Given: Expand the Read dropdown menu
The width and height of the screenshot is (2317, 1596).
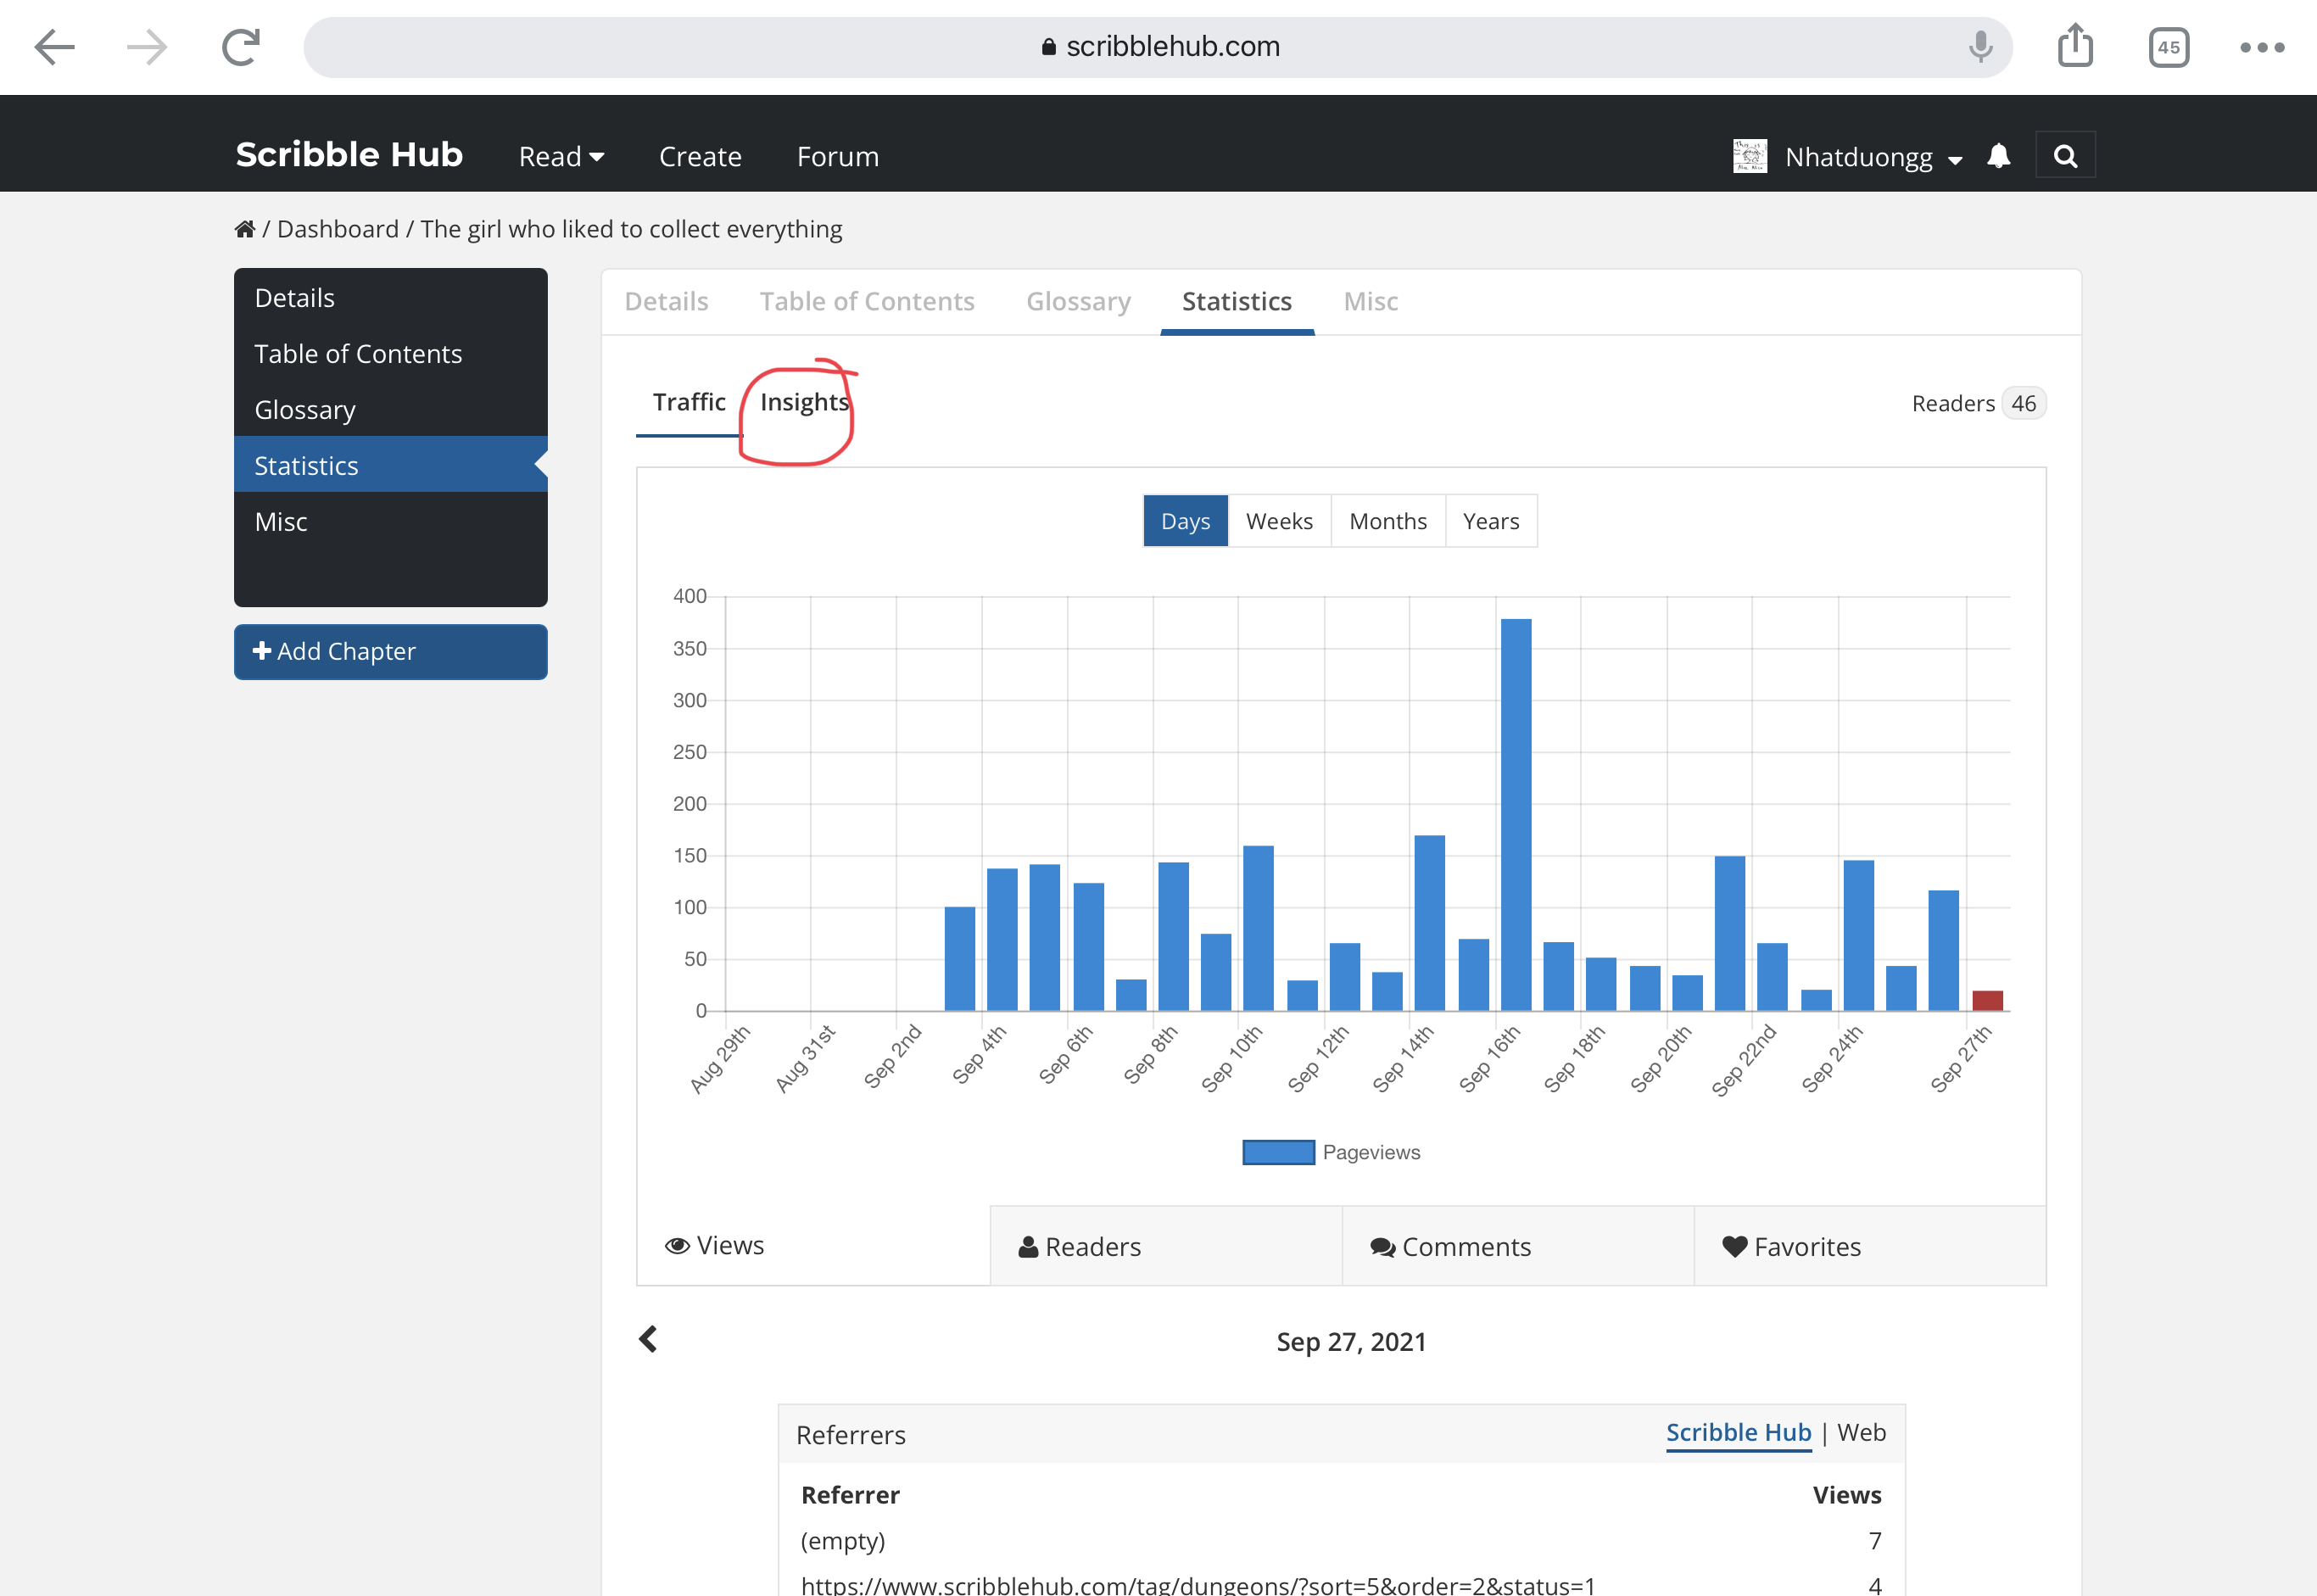Looking at the screenshot, I should 561,156.
